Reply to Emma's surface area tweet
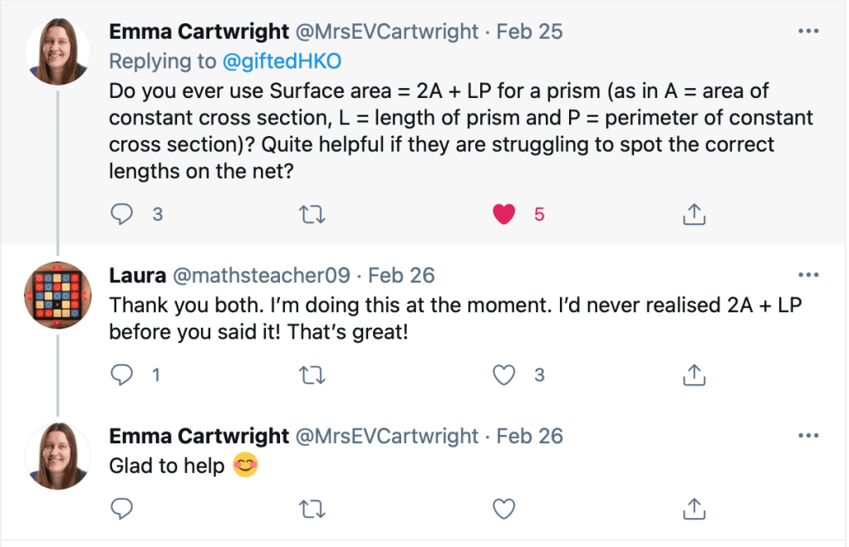 (122, 214)
